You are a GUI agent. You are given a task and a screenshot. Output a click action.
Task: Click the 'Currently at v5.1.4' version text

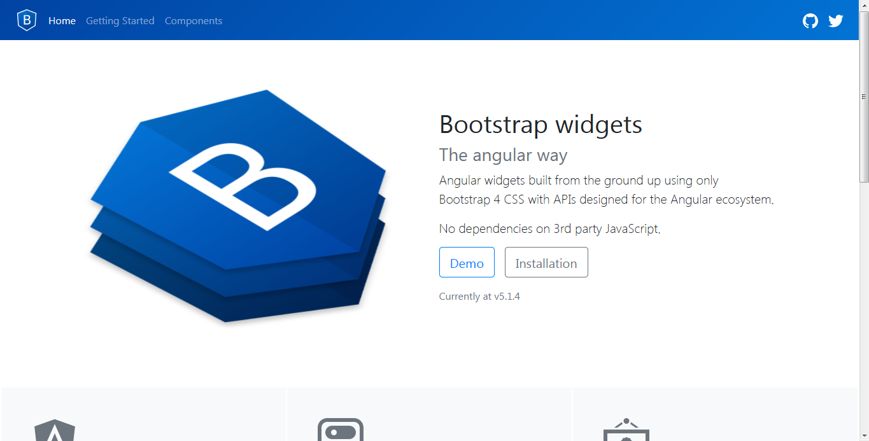click(x=479, y=296)
